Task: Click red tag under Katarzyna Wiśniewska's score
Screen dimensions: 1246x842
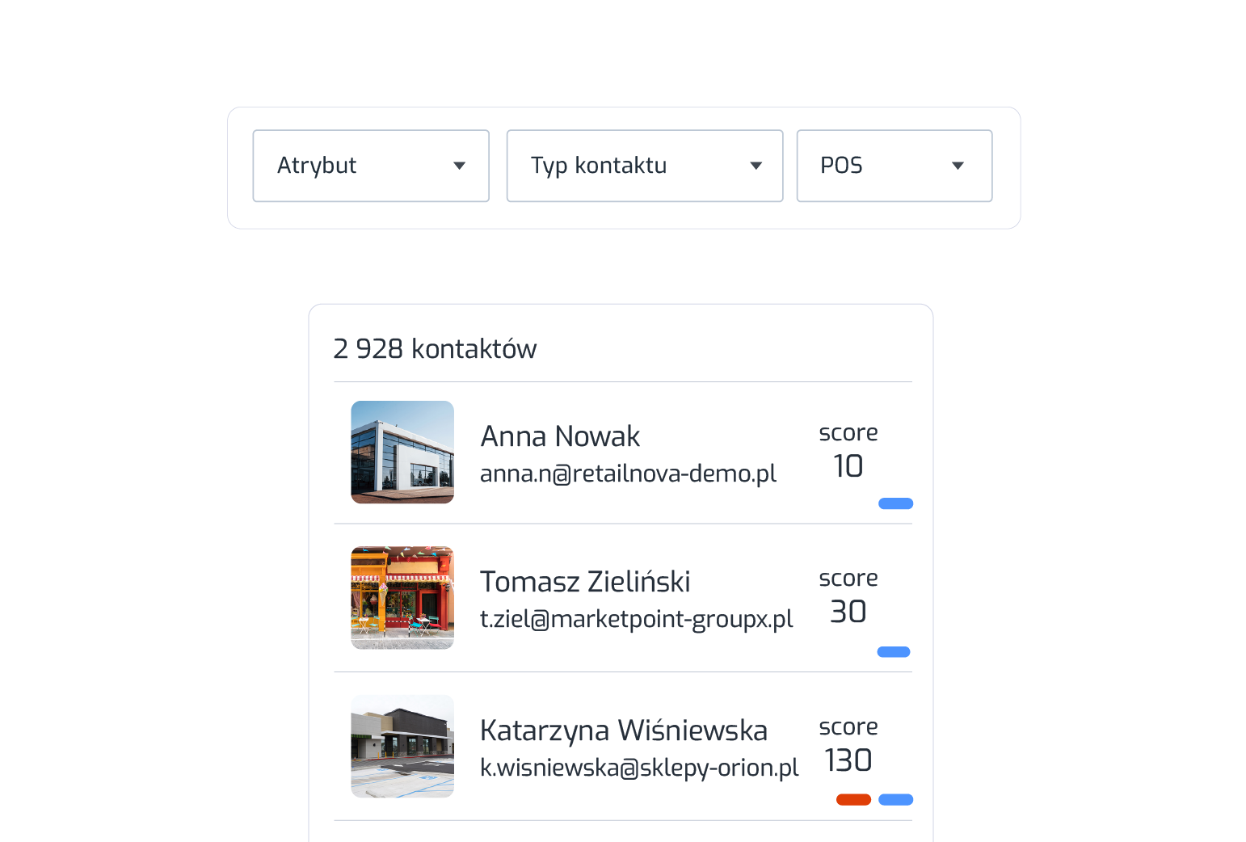Action: click(853, 800)
